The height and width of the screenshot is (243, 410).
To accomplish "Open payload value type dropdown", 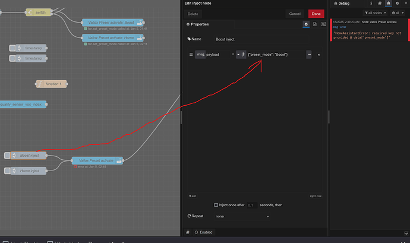I will tap(239, 55).
